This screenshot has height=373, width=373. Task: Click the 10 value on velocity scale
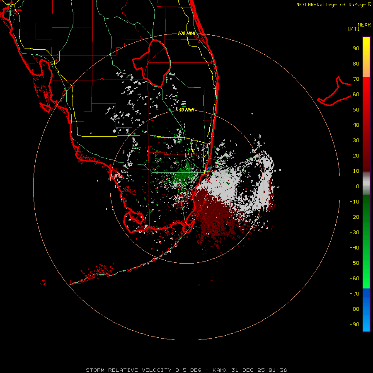(x=356, y=171)
